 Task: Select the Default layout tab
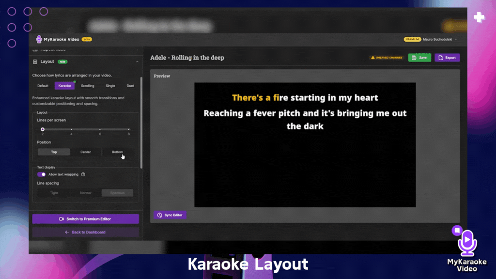[x=43, y=86]
